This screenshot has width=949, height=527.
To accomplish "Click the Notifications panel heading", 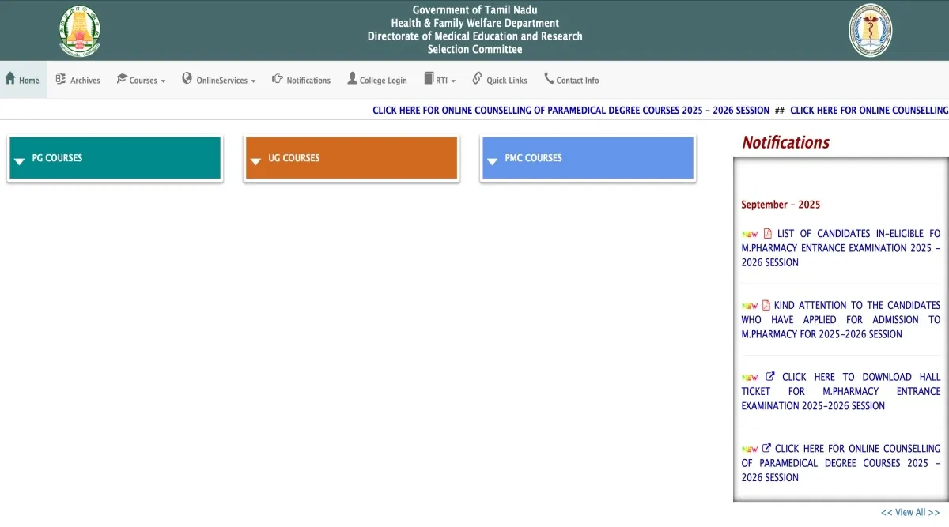I will [x=785, y=142].
